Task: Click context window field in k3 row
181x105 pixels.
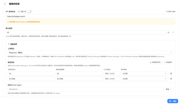Action: point(112,73)
